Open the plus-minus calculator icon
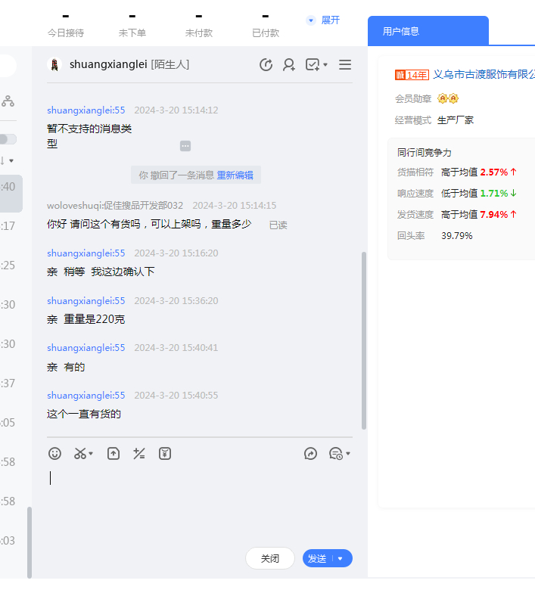535x593 pixels. [x=139, y=454]
